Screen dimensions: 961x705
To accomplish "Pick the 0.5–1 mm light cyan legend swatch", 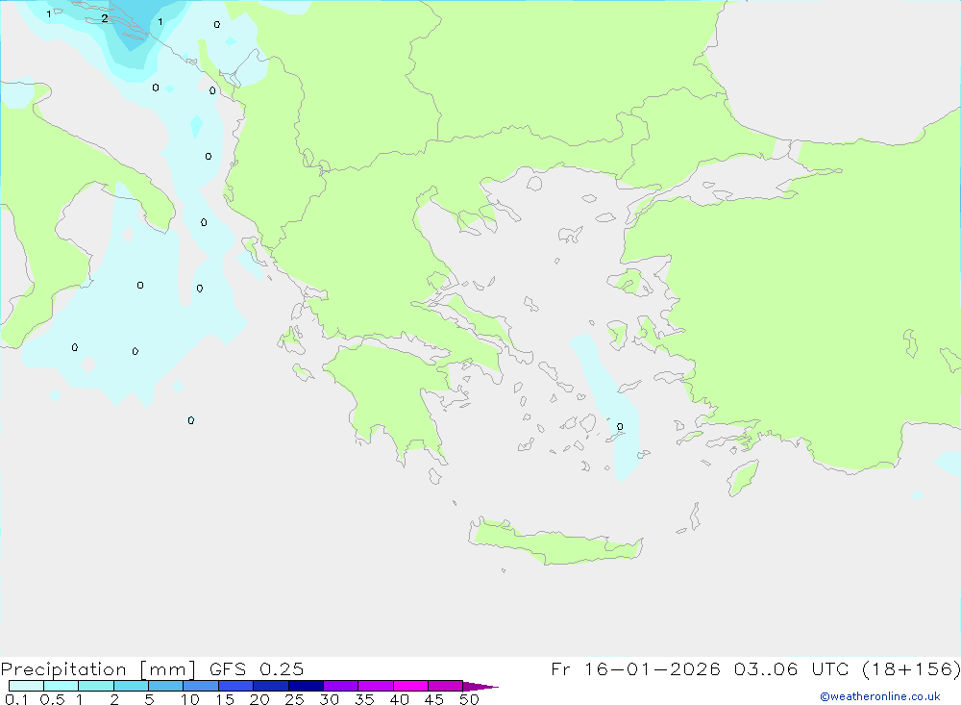I will (61, 686).
